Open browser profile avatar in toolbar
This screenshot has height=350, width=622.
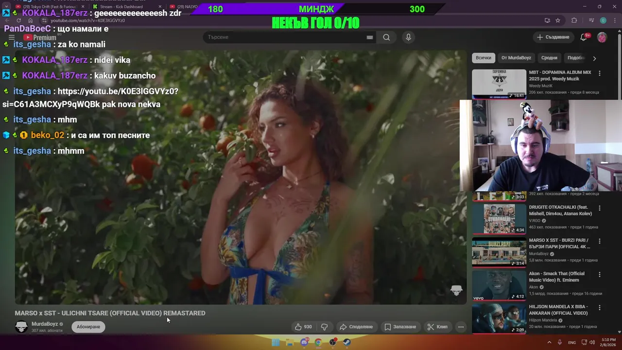(x=603, y=20)
